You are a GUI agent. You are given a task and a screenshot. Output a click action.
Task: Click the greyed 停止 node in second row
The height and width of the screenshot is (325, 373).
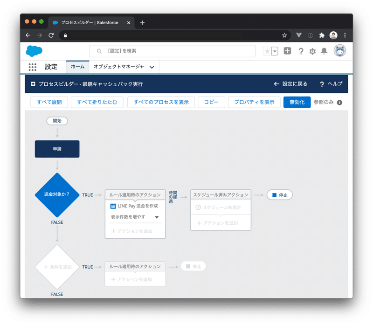click(x=193, y=266)
